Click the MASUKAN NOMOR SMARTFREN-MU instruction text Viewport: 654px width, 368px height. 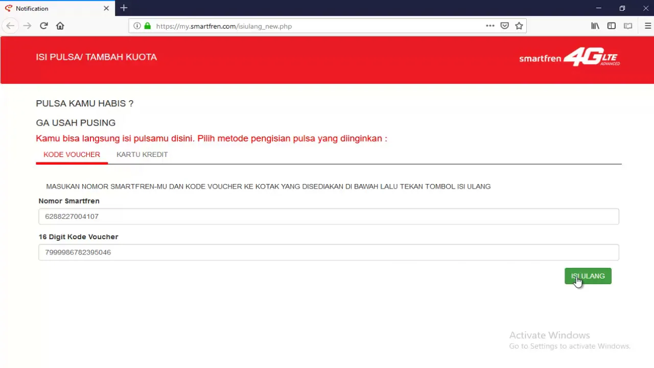tap(268, 187)
